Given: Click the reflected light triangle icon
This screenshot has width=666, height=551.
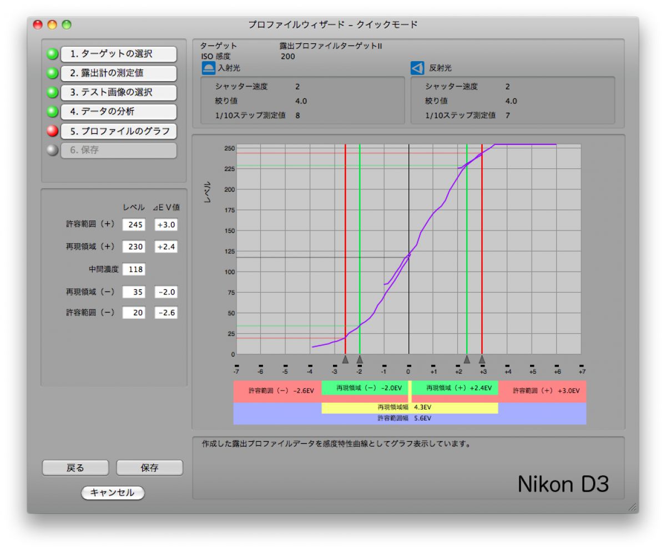Looking at the screenshot, I should [x=417, y=68].
